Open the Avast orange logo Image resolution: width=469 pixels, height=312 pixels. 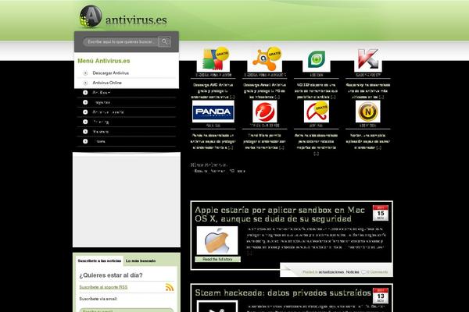(265, 58)
